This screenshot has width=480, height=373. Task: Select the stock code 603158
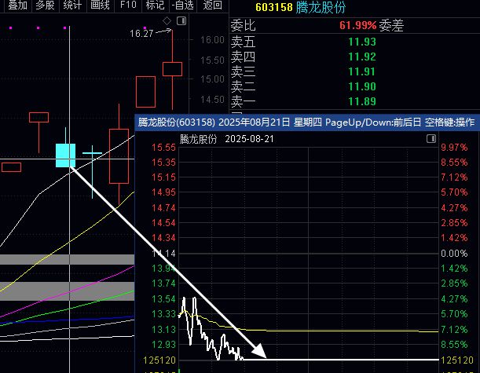point(274,7)
